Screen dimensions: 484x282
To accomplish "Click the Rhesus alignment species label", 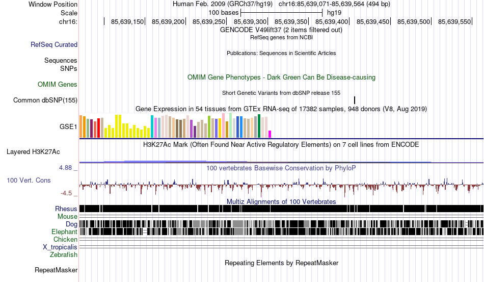I will point(66,209).
